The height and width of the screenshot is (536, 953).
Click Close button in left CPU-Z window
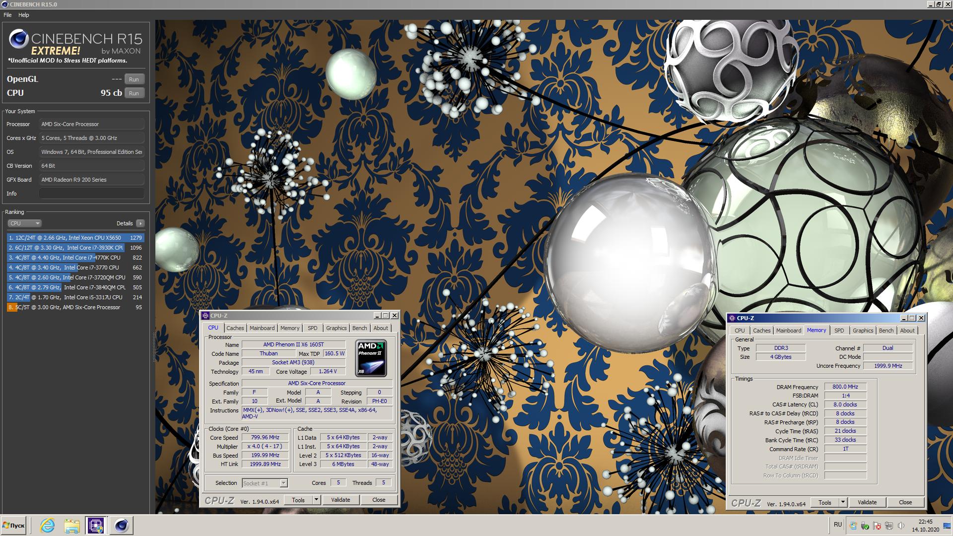(x=379, y=500)
